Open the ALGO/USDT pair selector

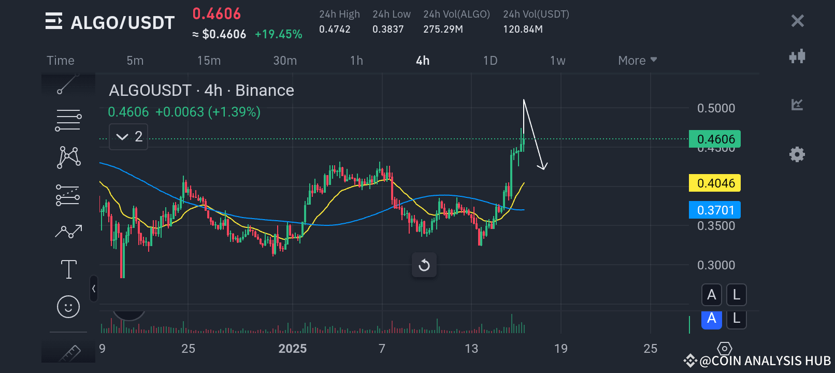[123, 23]
